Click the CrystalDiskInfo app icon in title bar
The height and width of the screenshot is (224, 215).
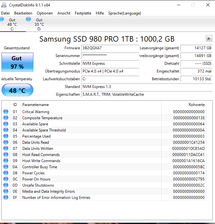(4, 5)
